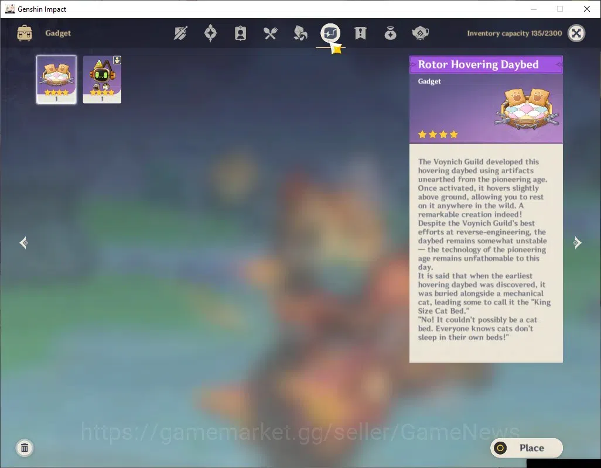Click the Inventory capacity 135/2300 text
601x468 pixels.
[x=514, y=33]
